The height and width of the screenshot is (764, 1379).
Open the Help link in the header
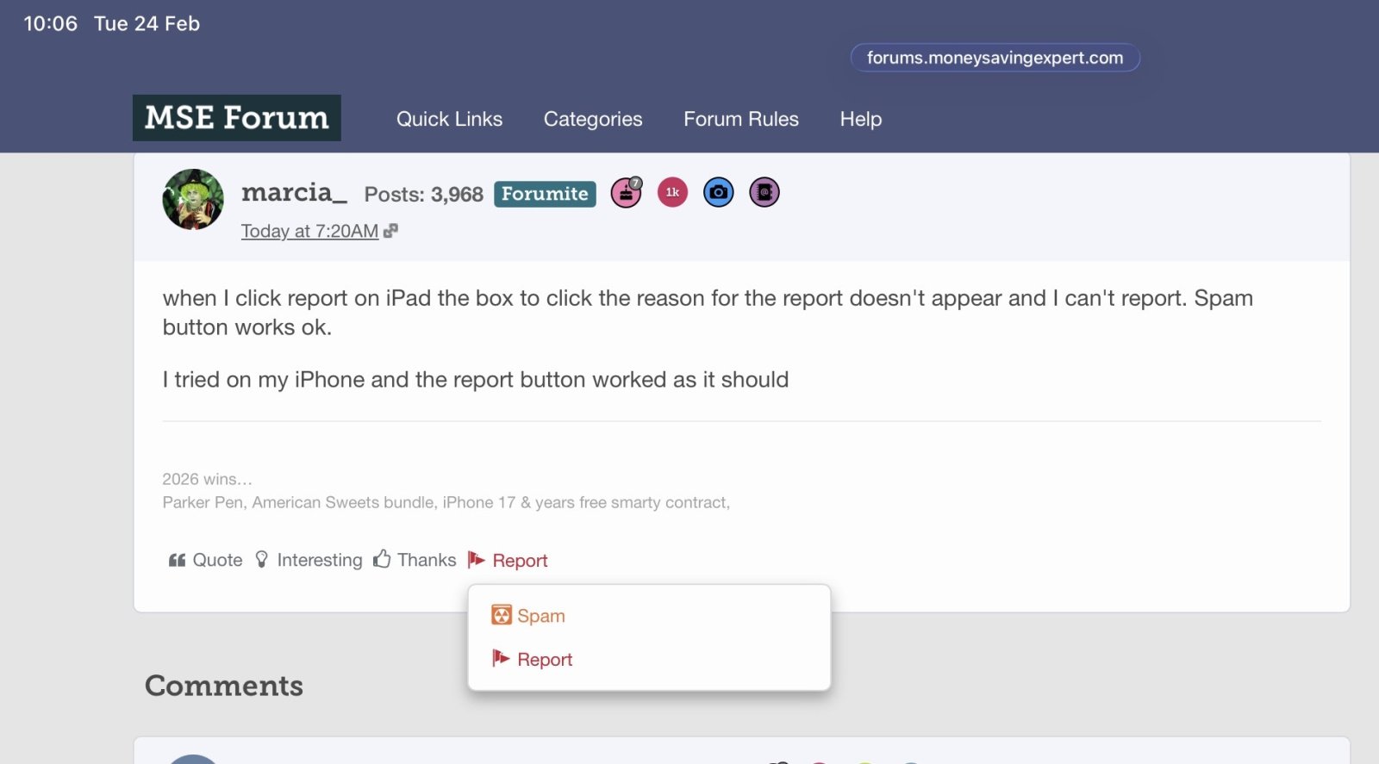860,119
